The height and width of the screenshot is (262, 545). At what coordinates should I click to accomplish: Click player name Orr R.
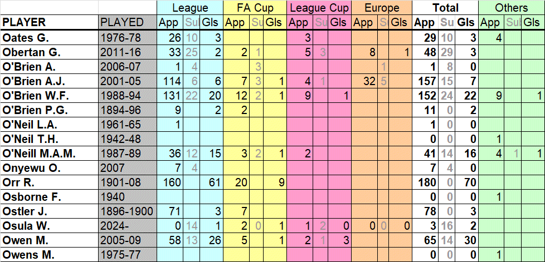coord(20,182)
